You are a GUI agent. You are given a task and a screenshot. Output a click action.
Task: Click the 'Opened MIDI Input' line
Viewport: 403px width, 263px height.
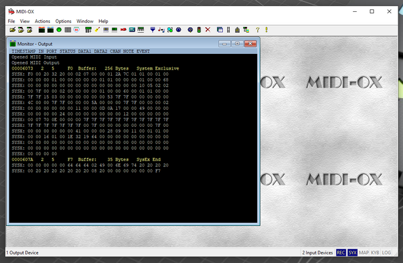(x=34, y=57)
